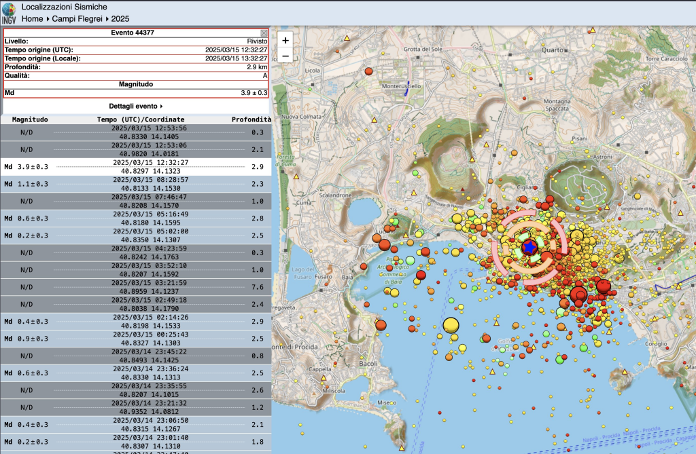Zoom out on the seismic map

285,56
